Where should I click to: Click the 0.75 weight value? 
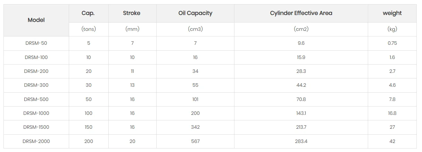pyautogui.click(x=392, y=43)
